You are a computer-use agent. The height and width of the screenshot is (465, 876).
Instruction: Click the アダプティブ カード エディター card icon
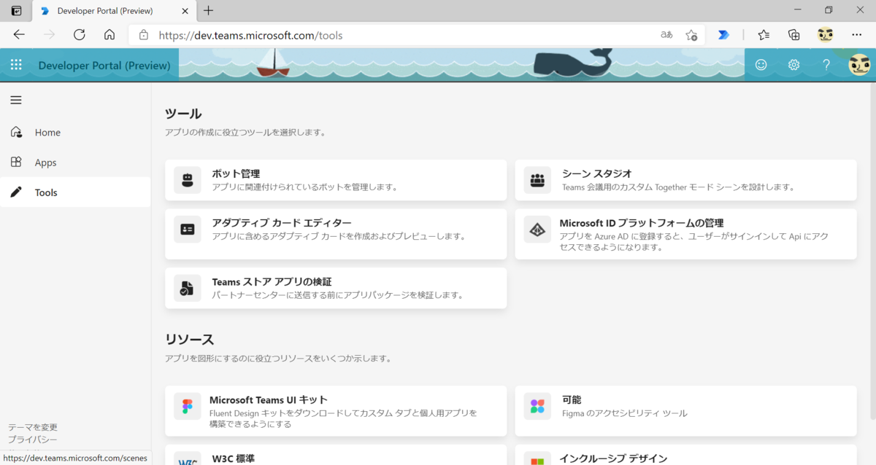188,230
